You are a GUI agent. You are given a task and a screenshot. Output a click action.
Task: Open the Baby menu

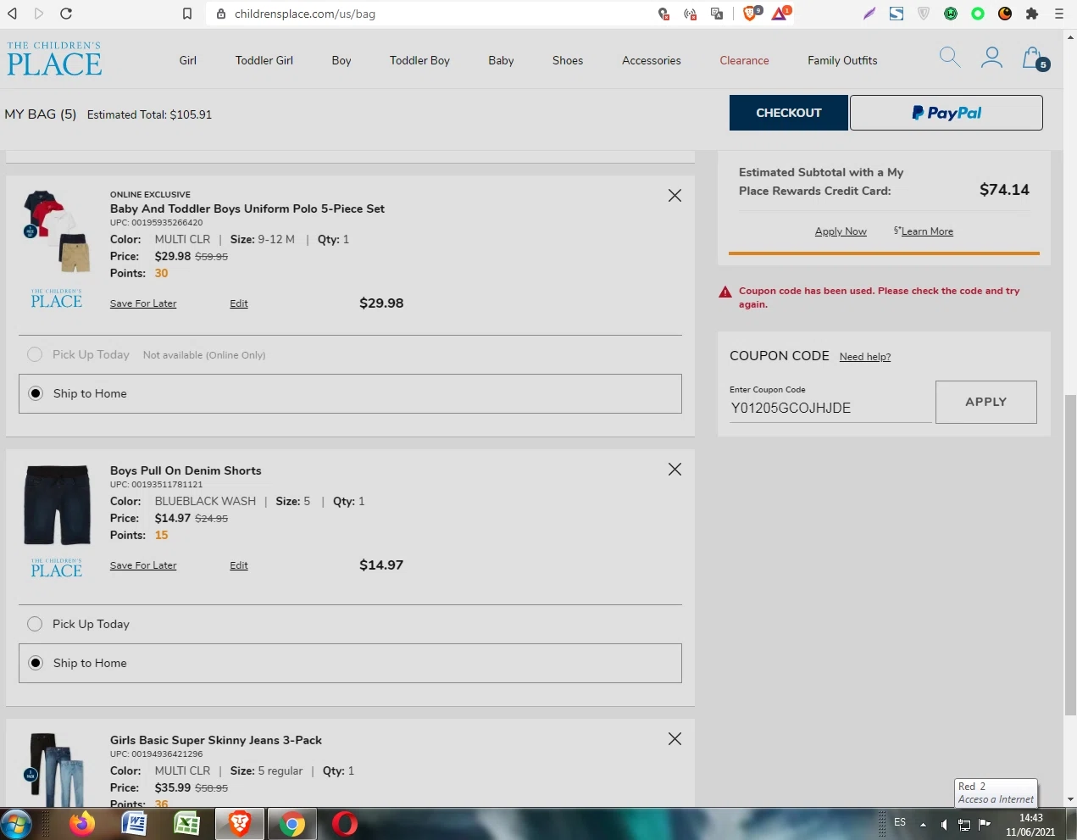point(501,60)
